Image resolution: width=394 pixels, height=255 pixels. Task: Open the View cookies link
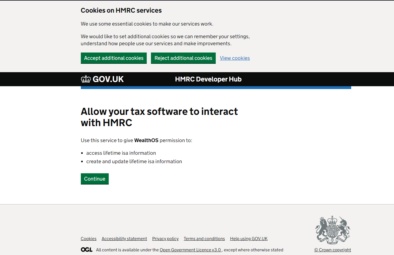pos(235,58)
